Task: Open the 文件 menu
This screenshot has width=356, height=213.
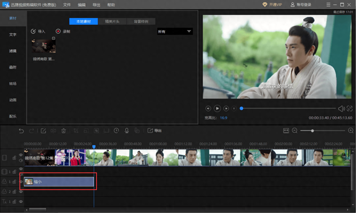Action: [67, 5]
